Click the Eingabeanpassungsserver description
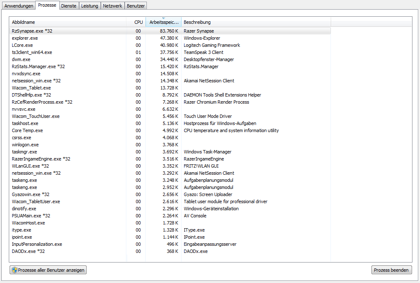This screenshot has height=283, width=420. 210,244
